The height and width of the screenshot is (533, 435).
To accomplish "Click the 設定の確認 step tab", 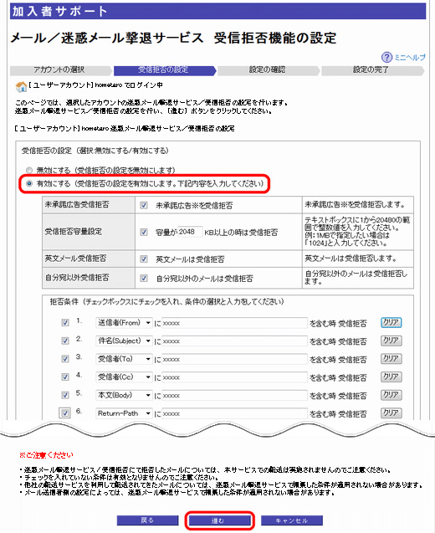I will [x=269, y=70].
